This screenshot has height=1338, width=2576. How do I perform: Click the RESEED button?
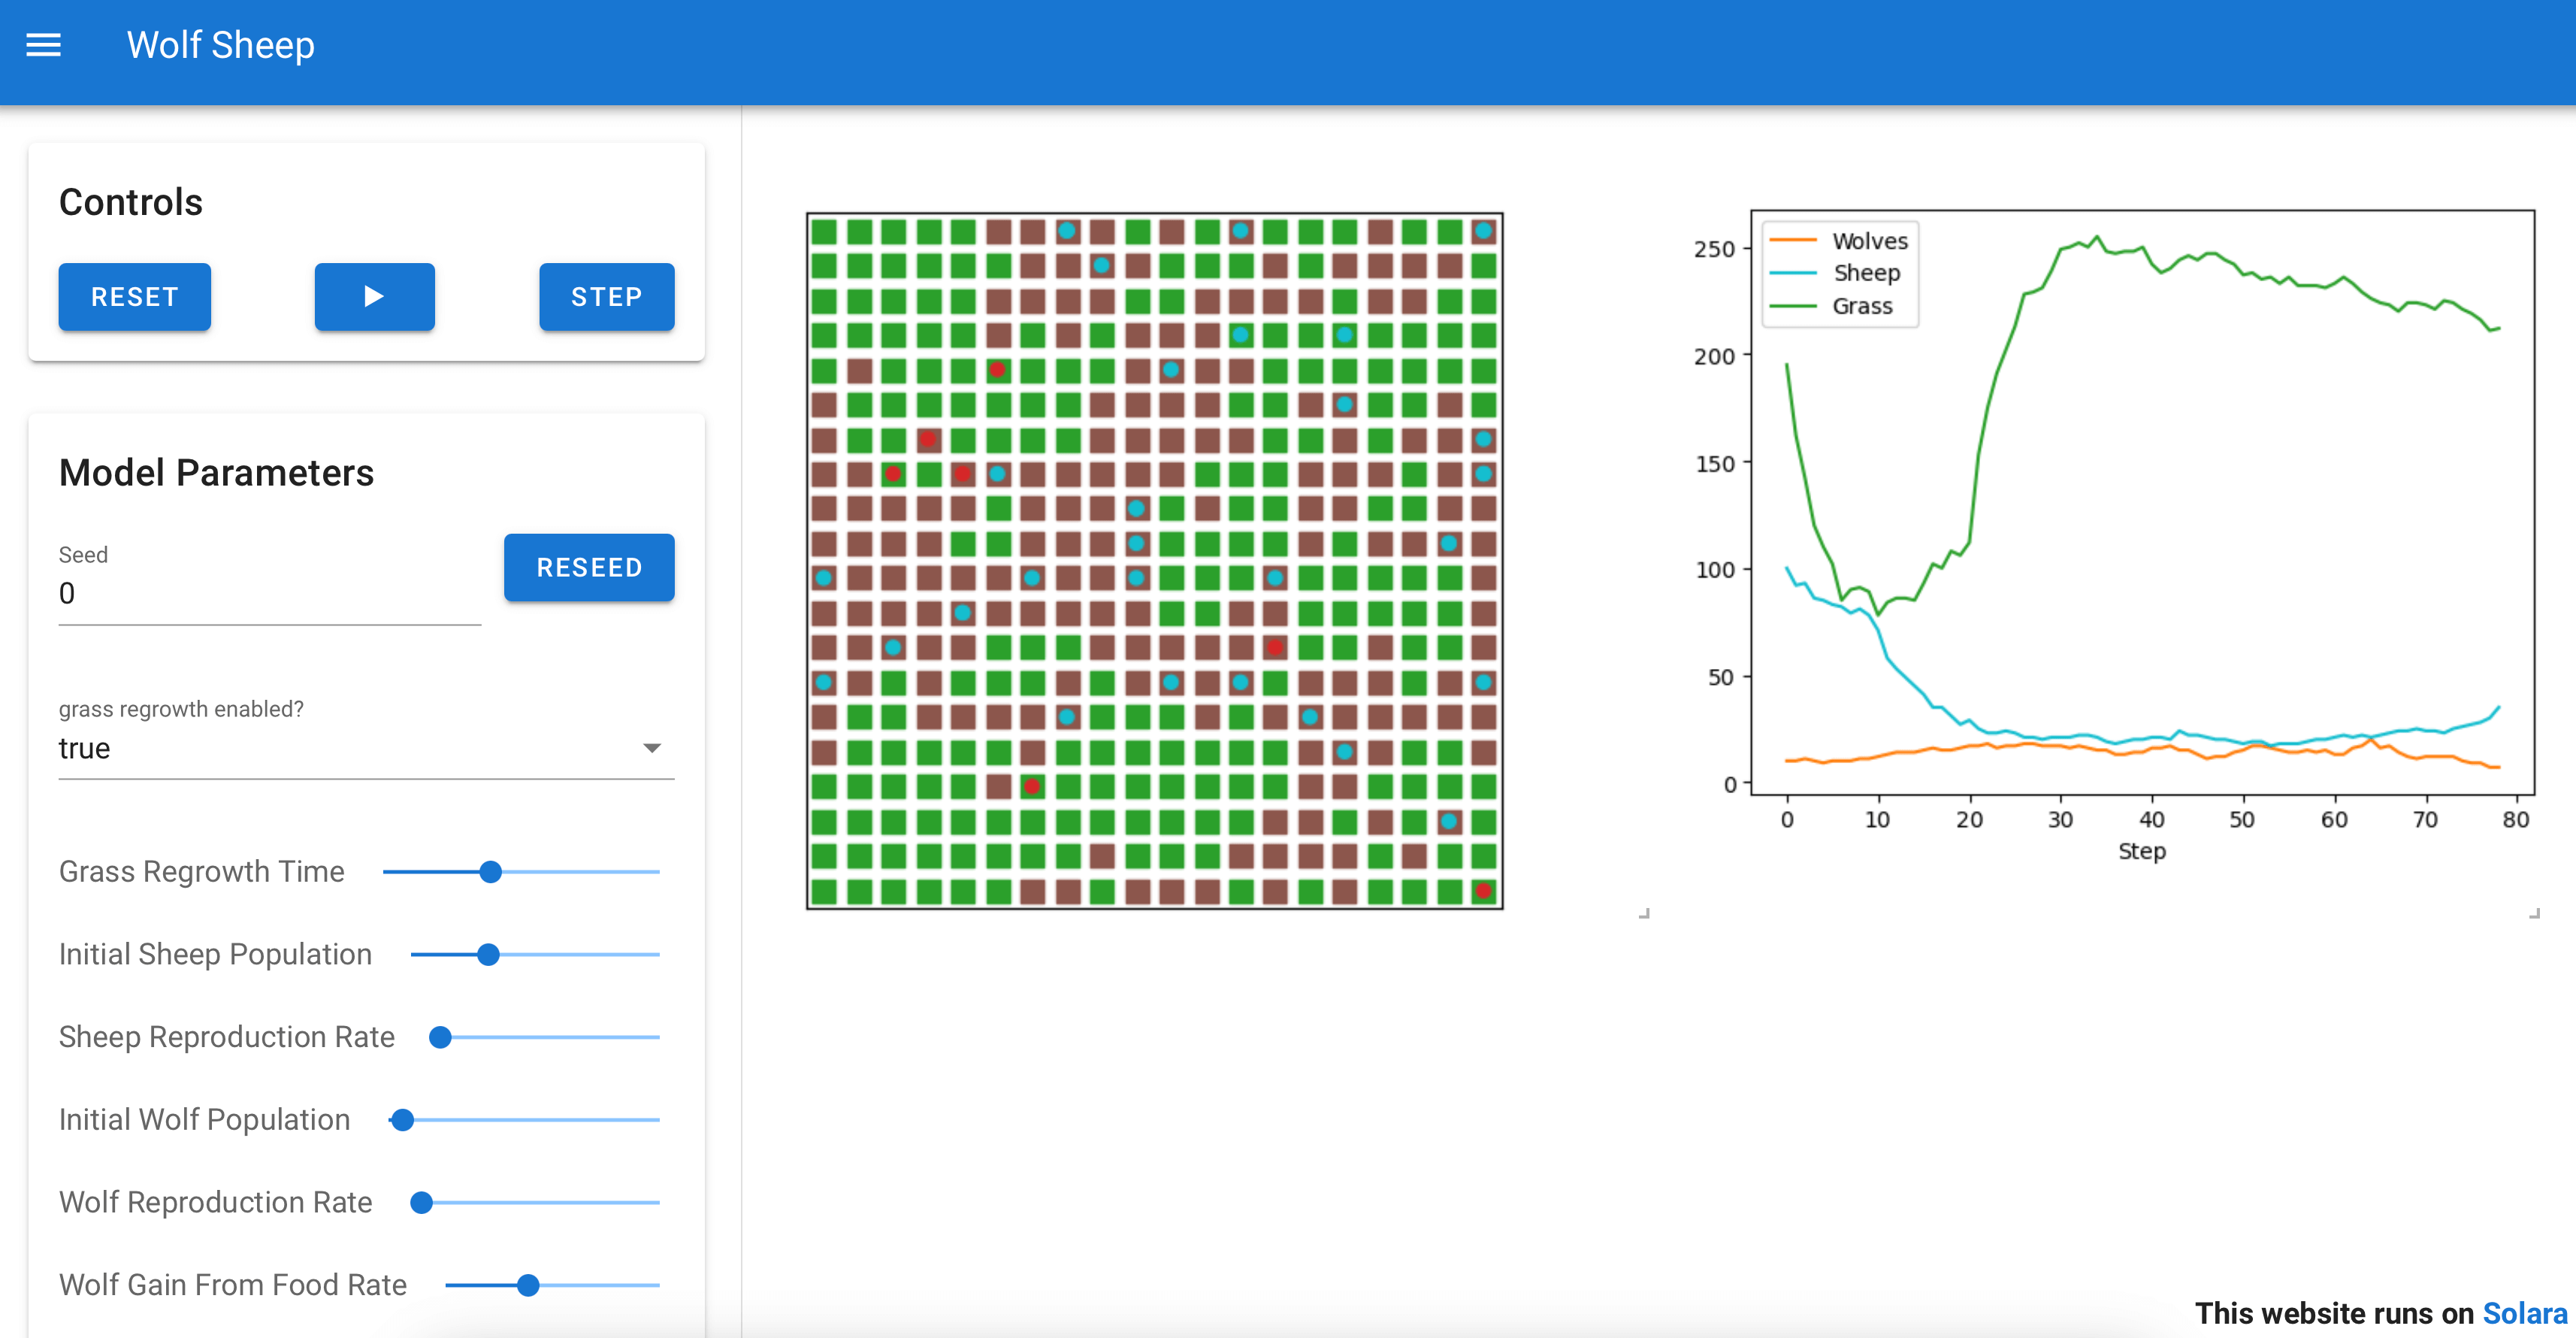588,566
